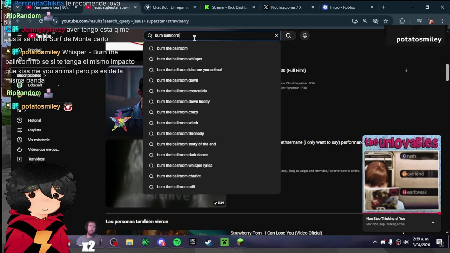450x253 pixels.
Task: Open Minecraft creeper icon in taskbar
Action: point(224,242)
